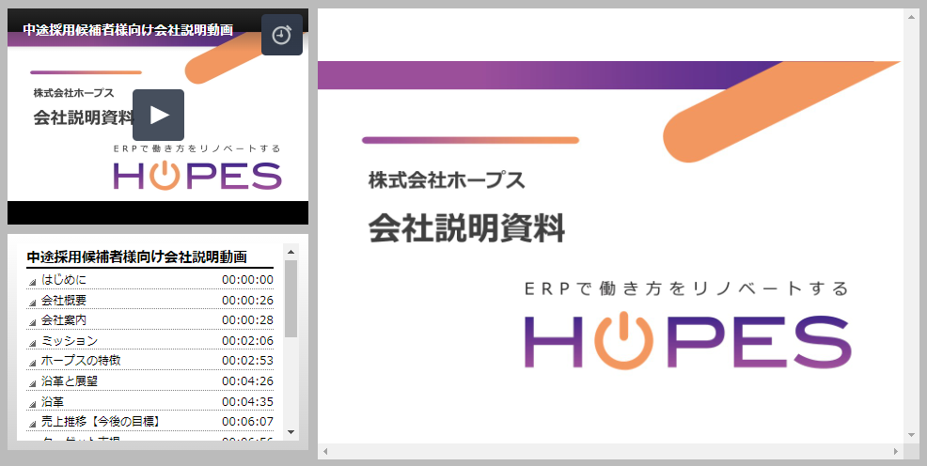
Task: Click slide viewer scroll up arrow
Action: [912, 16]
